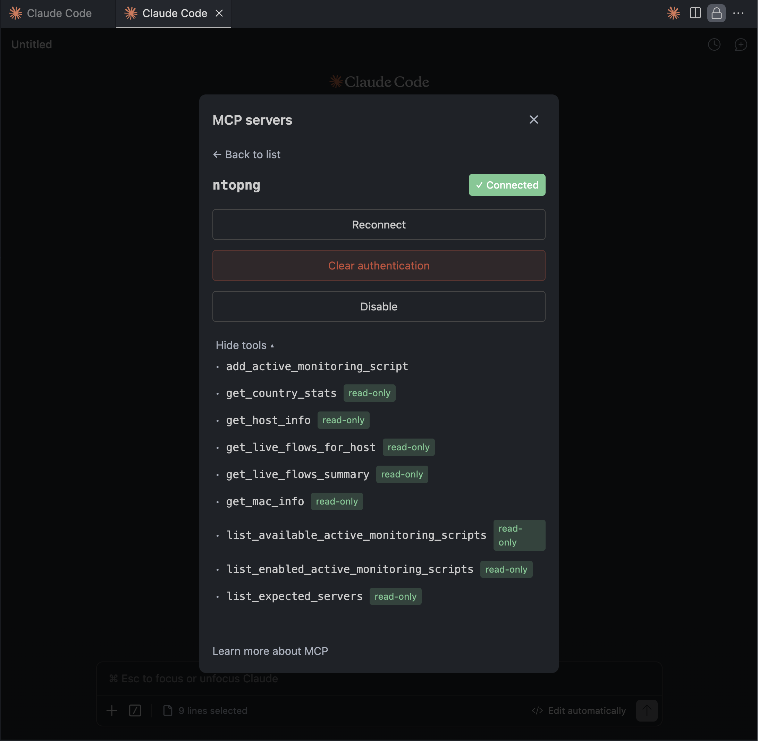758x741 pixels.
Task: Clear authentication for ntopng
Action: (x=378, y=265)
